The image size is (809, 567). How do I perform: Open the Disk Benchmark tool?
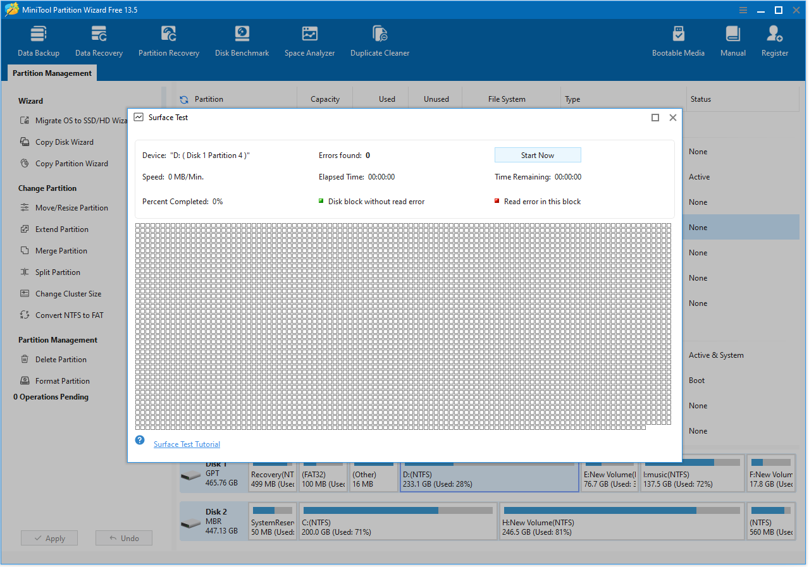tap(242, 39)
